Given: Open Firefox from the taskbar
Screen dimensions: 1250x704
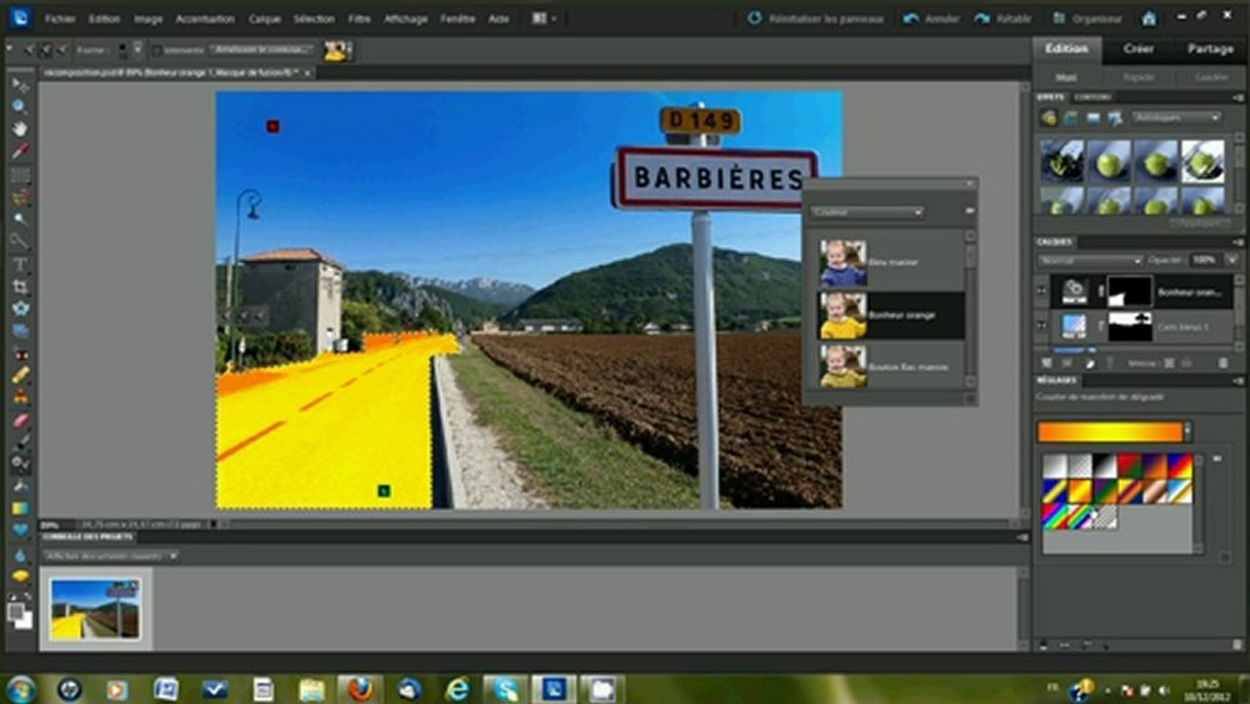Looking at the screenshot, I should pos(360,689).
